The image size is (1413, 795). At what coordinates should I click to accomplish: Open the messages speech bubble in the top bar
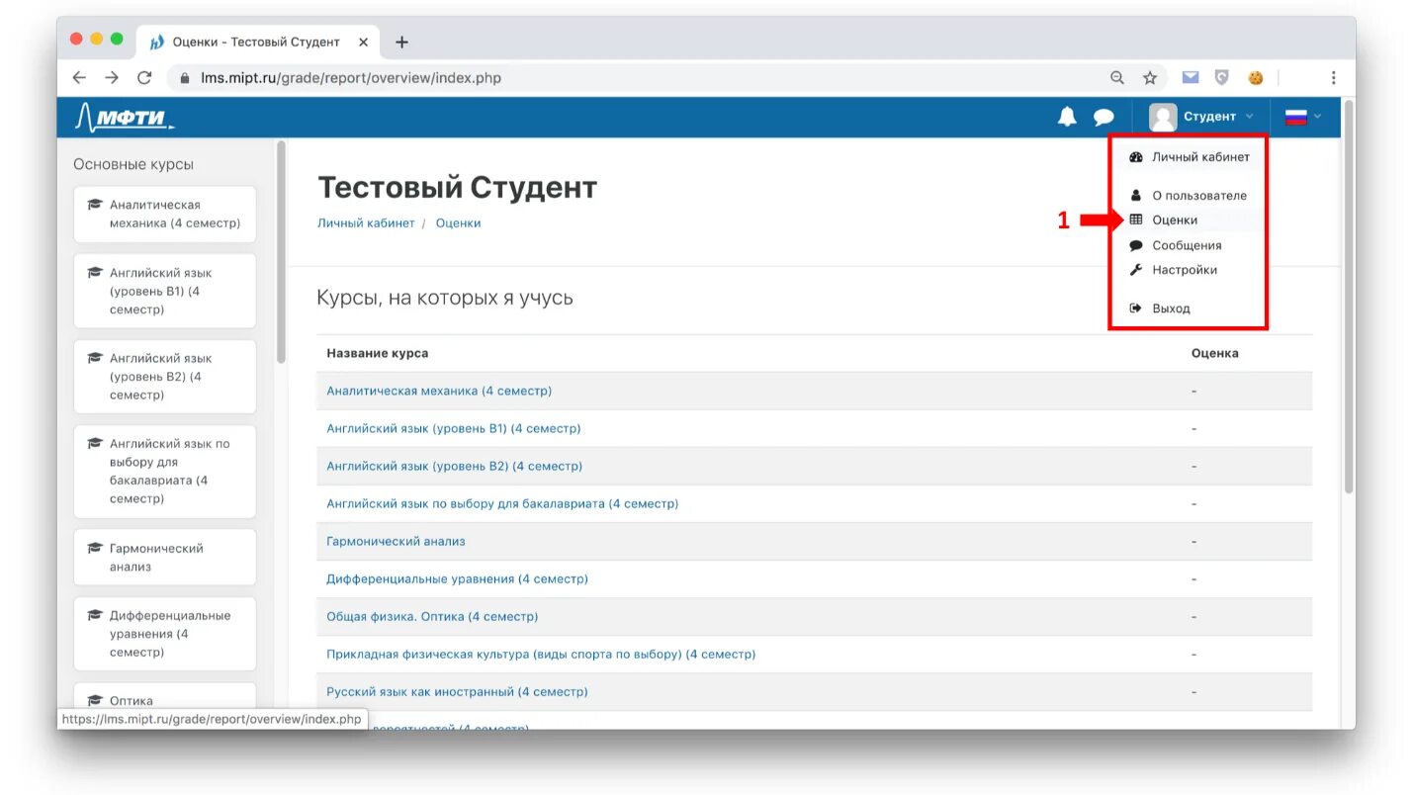pyautogui.click(x=1104, y=117)
